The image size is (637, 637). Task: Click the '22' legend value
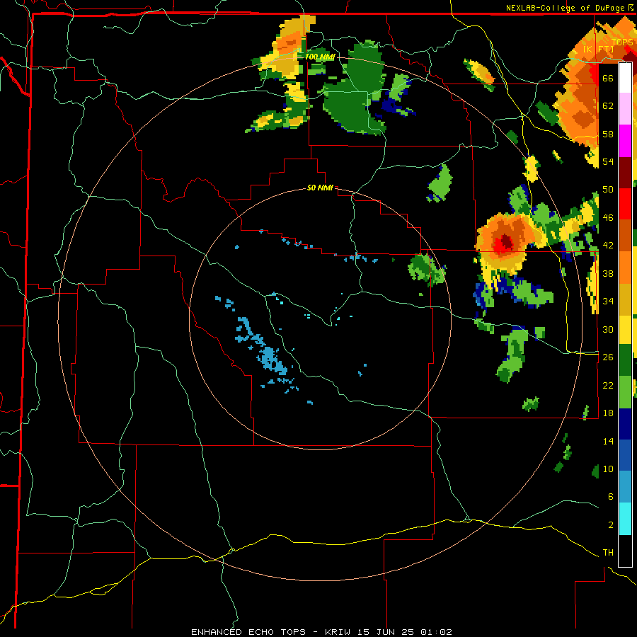(x=608, y=385)
